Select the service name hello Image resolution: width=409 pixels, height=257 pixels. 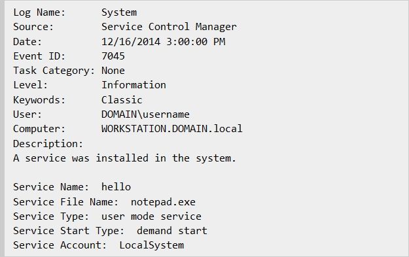pos(116,187)
